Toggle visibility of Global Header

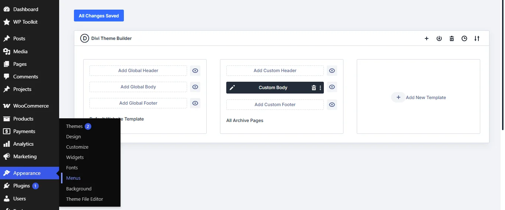point(195,71)
